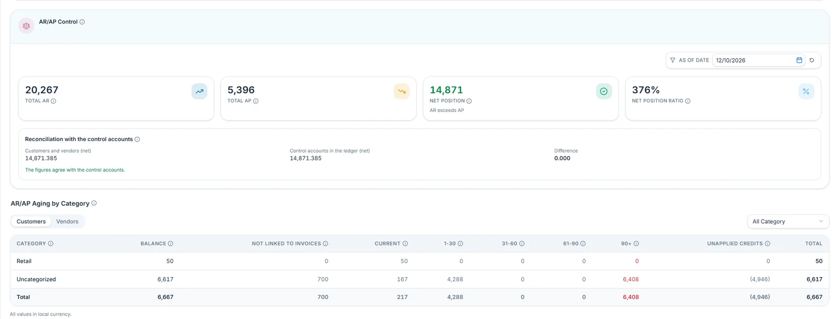
Task: Reset the as-of date with refresh icon
Action: (x=812, y=60)
